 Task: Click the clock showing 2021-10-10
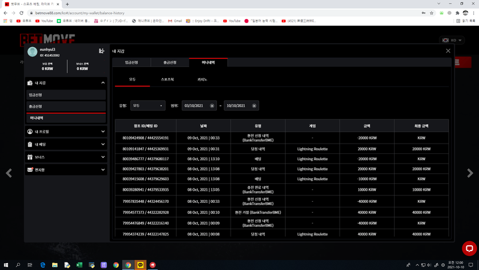pos(455,265)
